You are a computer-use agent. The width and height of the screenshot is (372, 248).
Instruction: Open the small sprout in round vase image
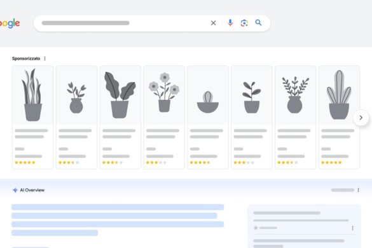click(x=76, y=95)
